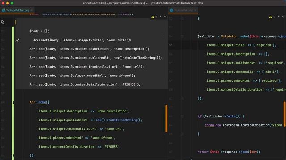
Task: Click rule line 'items.0.snippet.title' => ['required']
Action: point(241,45)
